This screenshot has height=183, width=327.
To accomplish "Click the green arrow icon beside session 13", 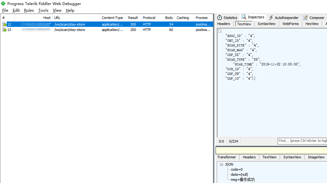I will [x=4, y=30].
